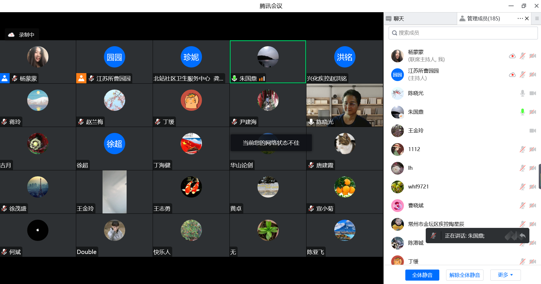Click 何斌's muted mic icon on tile
Image resolution: width=541 pixels, height=284 pixels.
coord(4,252)
